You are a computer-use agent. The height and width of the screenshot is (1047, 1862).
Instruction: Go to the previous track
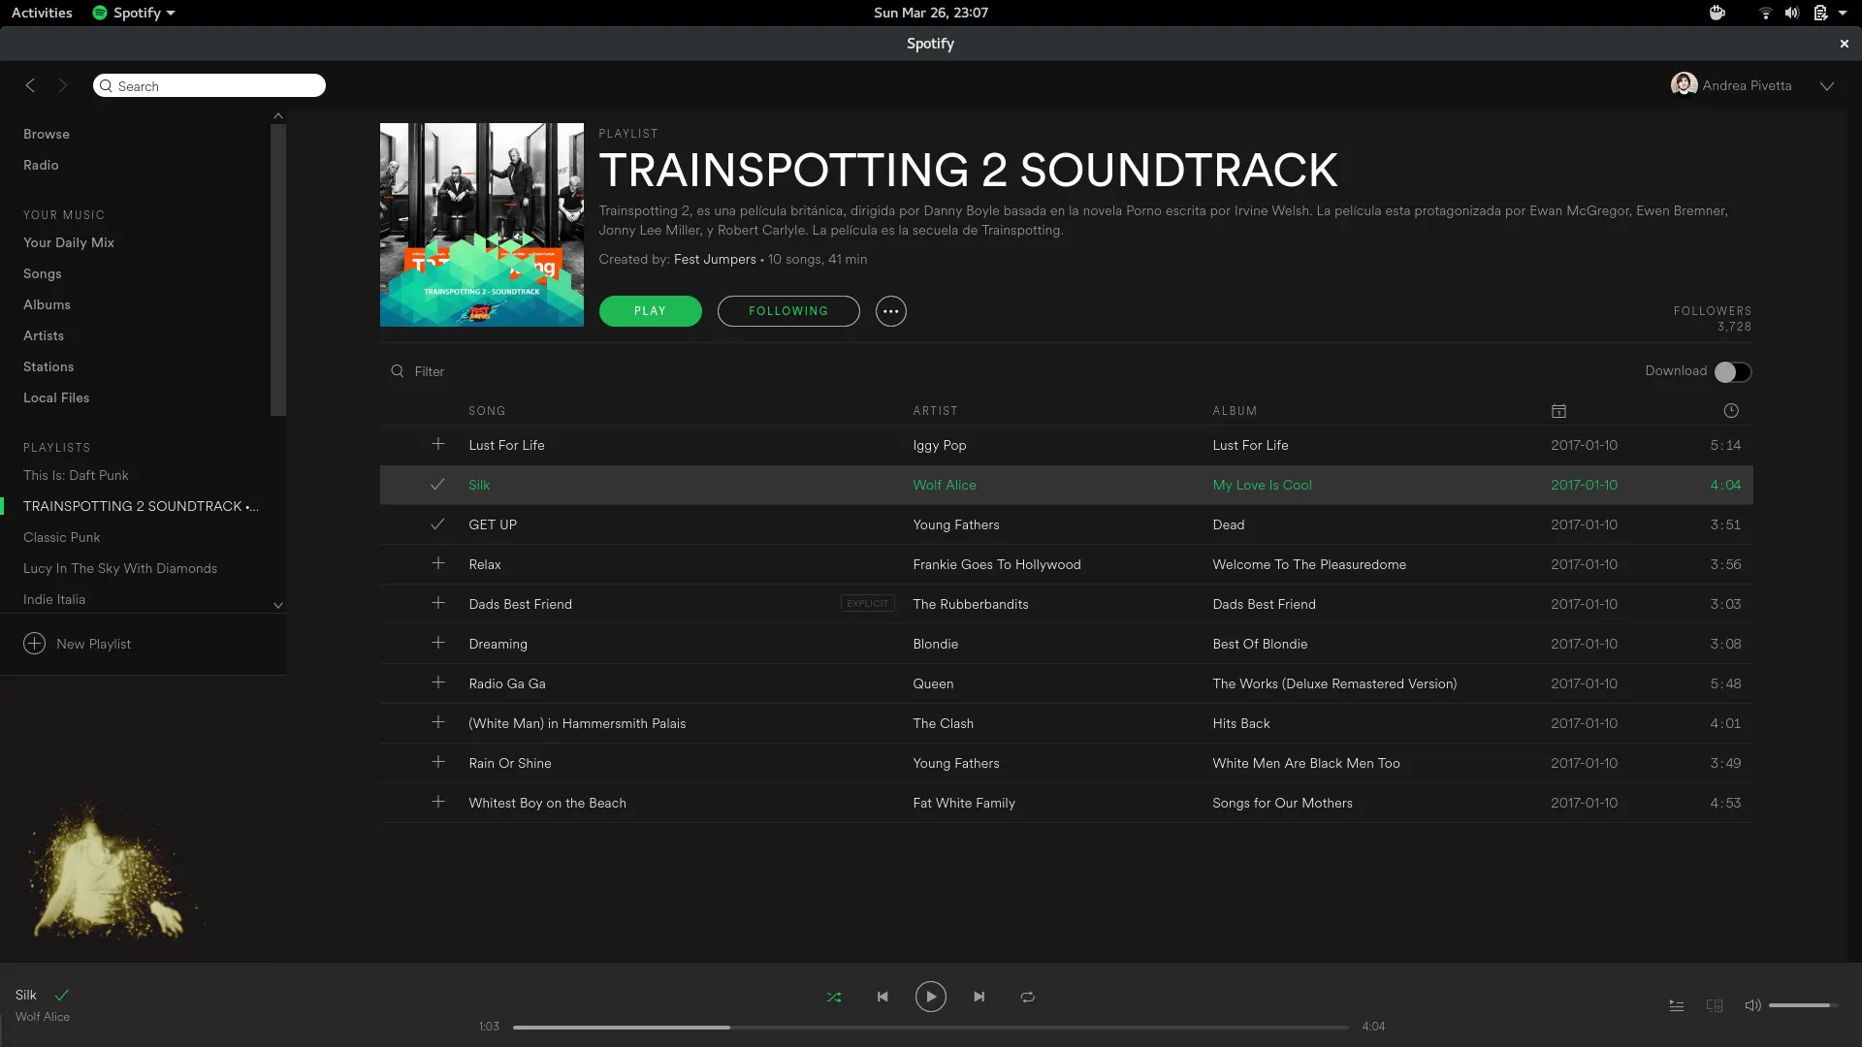pos(883,997)
